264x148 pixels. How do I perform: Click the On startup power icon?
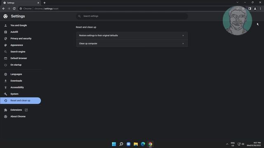[5, 65]
